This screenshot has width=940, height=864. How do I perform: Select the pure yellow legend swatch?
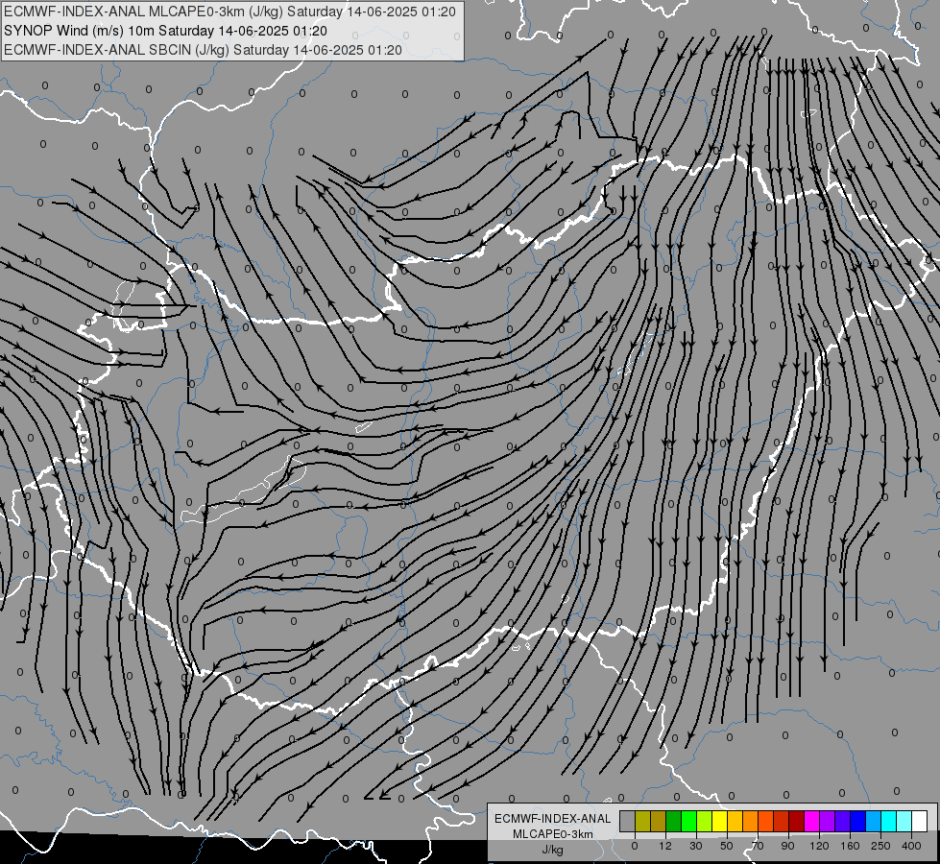point(719,822)
